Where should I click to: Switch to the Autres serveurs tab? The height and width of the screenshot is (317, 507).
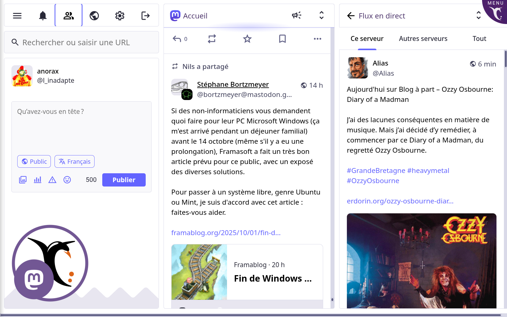pos(423,39)
